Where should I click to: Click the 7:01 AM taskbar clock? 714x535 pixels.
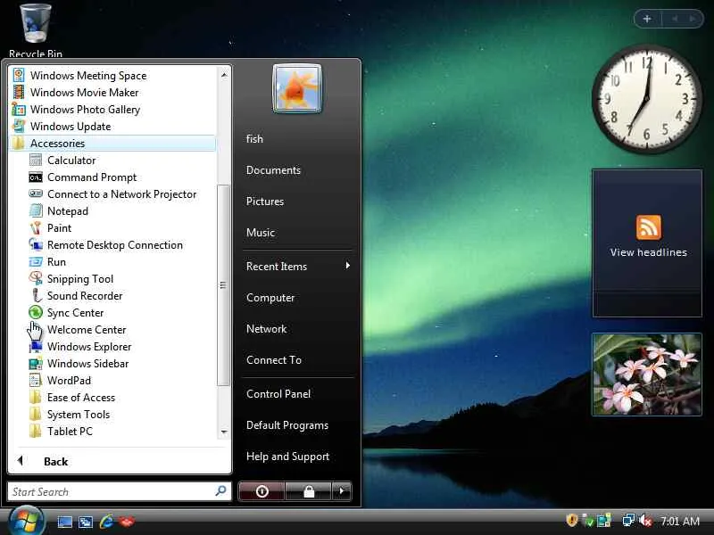coord(680,521)
